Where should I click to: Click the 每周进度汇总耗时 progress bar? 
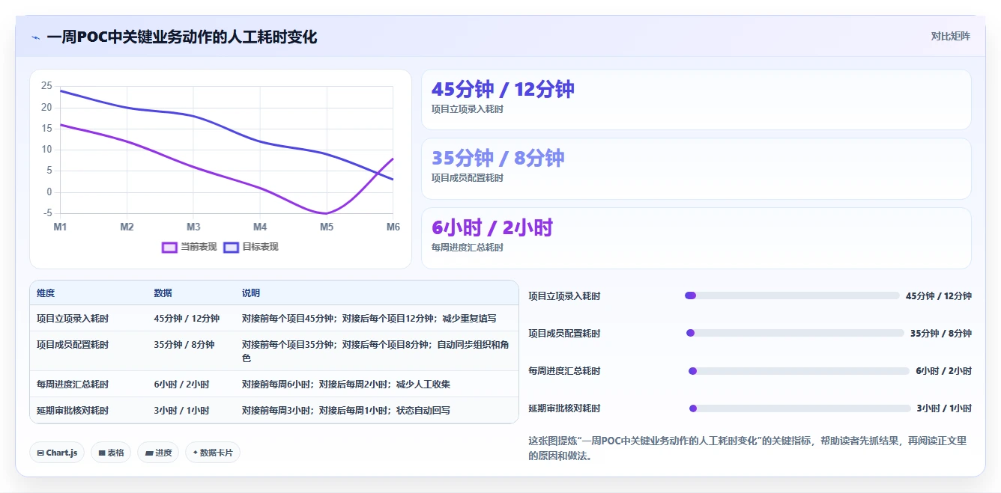point(799,370)
